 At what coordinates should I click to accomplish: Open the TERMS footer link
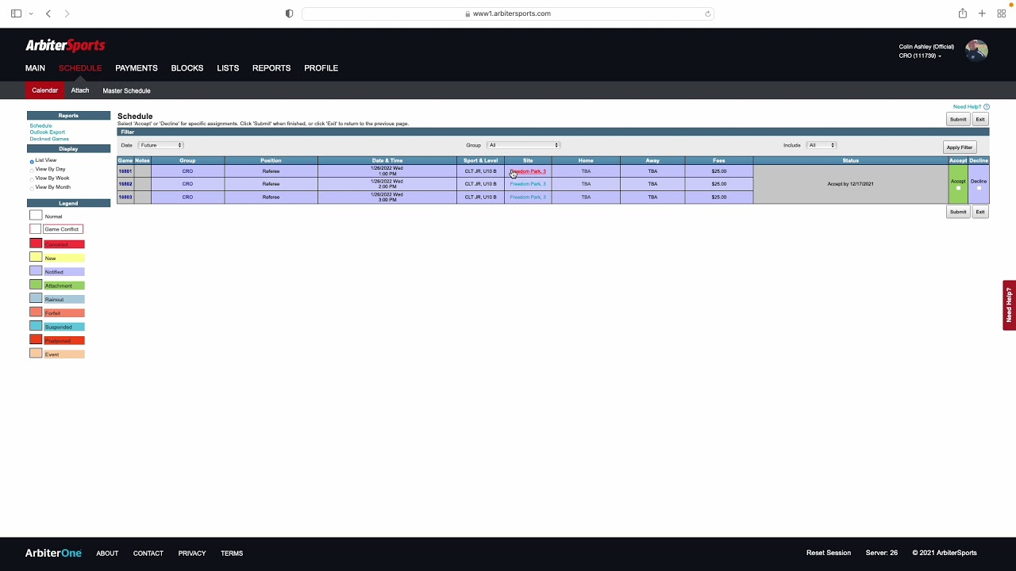click(232, 554)
